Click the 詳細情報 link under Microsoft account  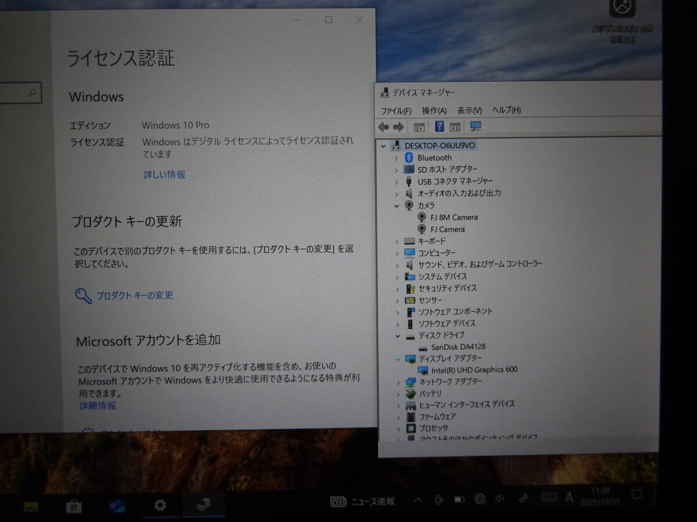pyautogui.click(x=98, y=406)
